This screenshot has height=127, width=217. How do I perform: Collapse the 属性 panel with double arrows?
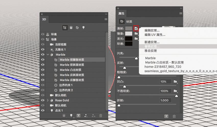click(181, 8)
